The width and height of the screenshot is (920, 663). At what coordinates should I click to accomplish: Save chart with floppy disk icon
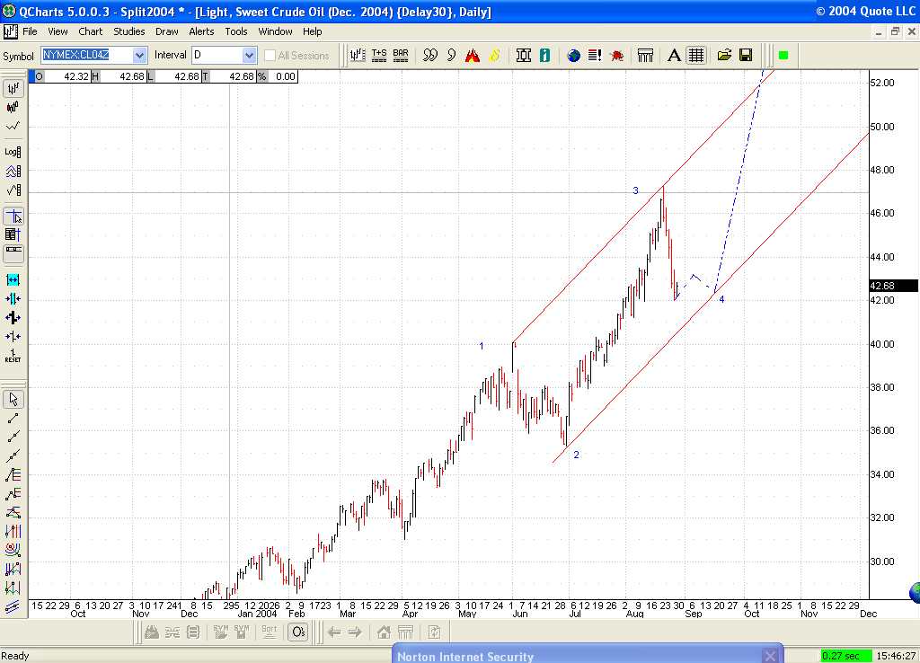point(746,55)
